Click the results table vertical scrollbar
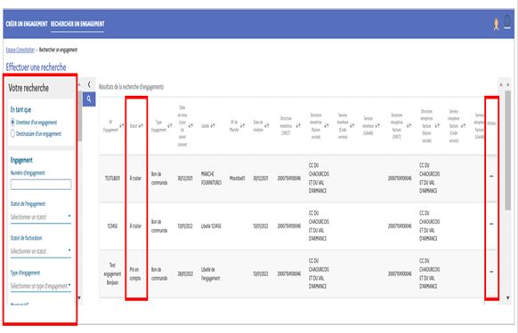This screenshot has width=518, height=333. click(507, 150)
